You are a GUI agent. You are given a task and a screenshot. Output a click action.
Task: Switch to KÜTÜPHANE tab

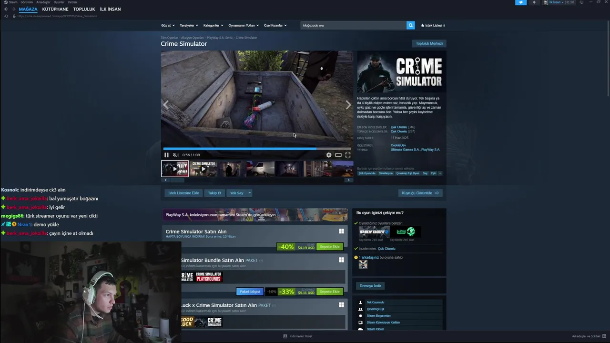[x=55, y=9]
